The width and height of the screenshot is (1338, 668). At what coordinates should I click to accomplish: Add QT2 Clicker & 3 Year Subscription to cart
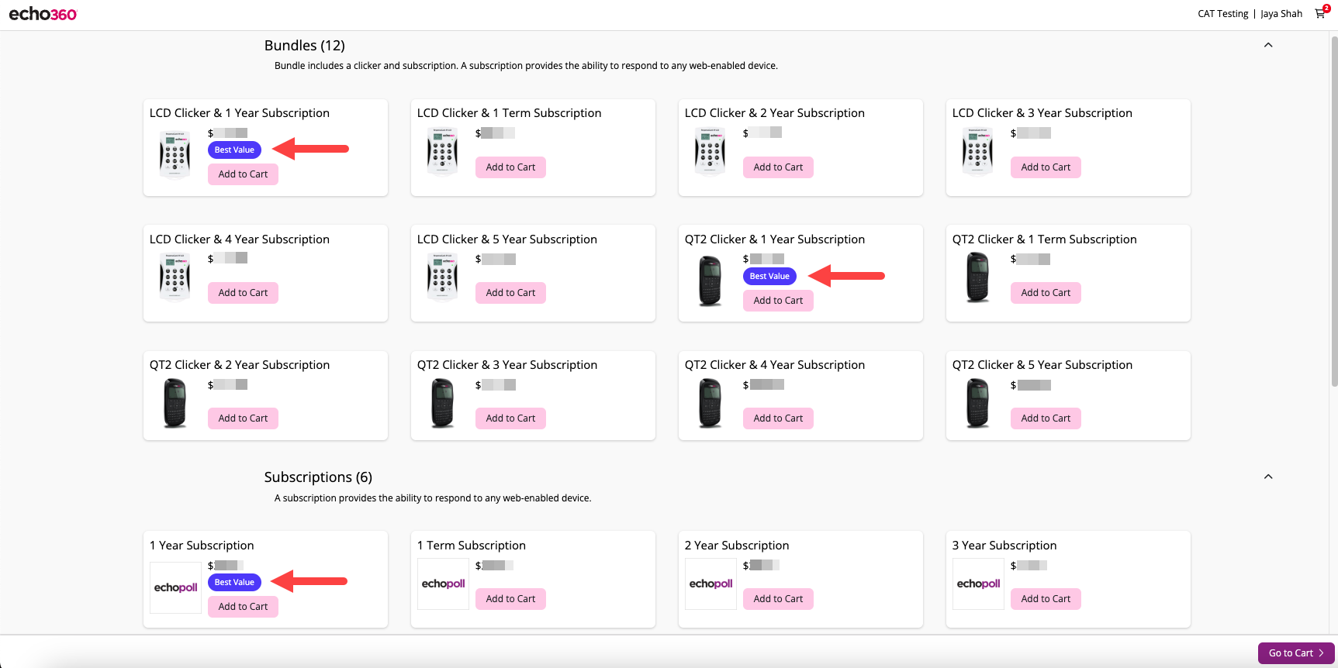(x=510, y=418)
